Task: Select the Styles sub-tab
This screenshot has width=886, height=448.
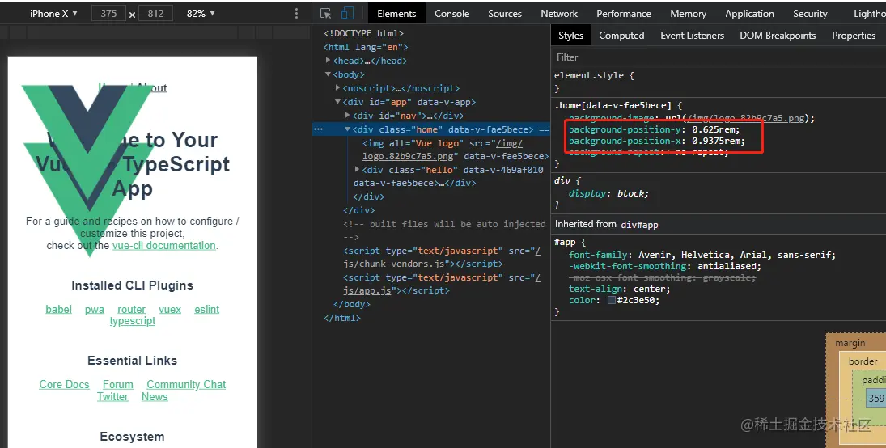Action: (570, 36)
